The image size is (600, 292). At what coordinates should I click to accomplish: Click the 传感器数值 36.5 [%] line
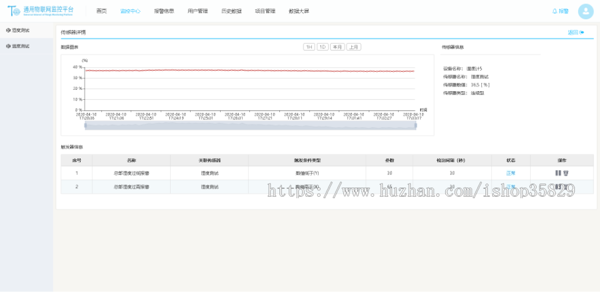point(466,84)
